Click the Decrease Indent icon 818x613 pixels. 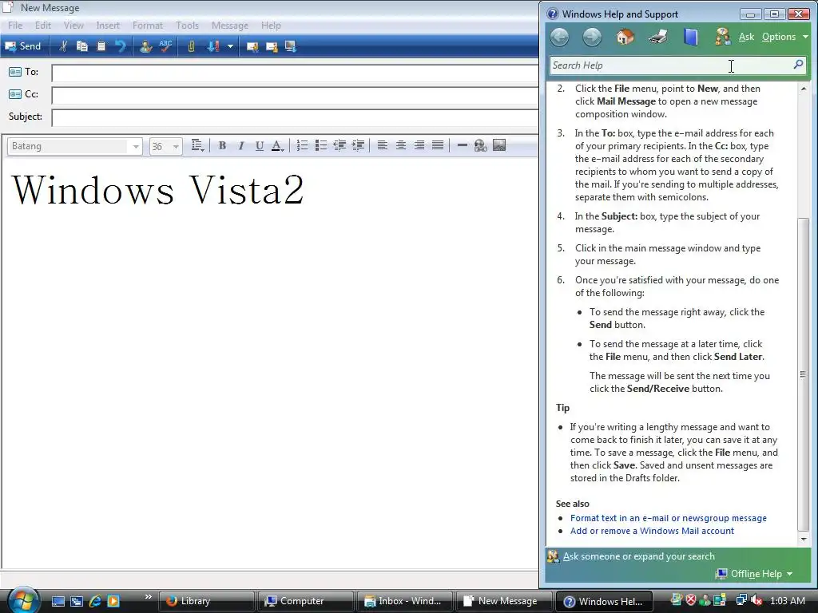(340, 145)
